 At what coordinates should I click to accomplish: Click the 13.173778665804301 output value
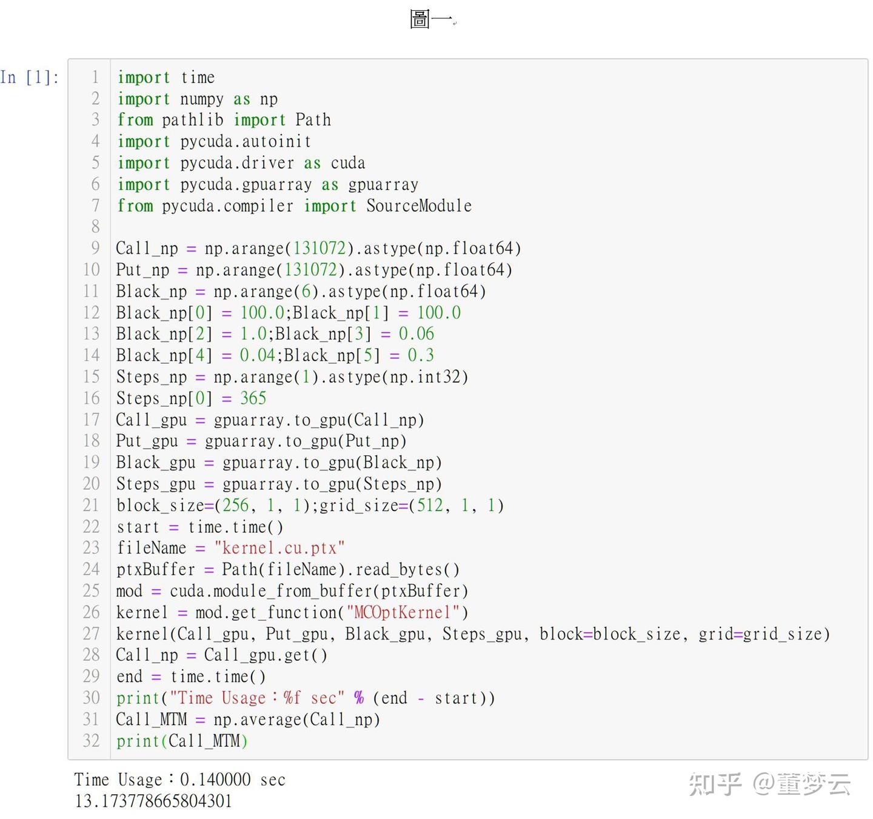pyautogui.click(x=153, y=801)
